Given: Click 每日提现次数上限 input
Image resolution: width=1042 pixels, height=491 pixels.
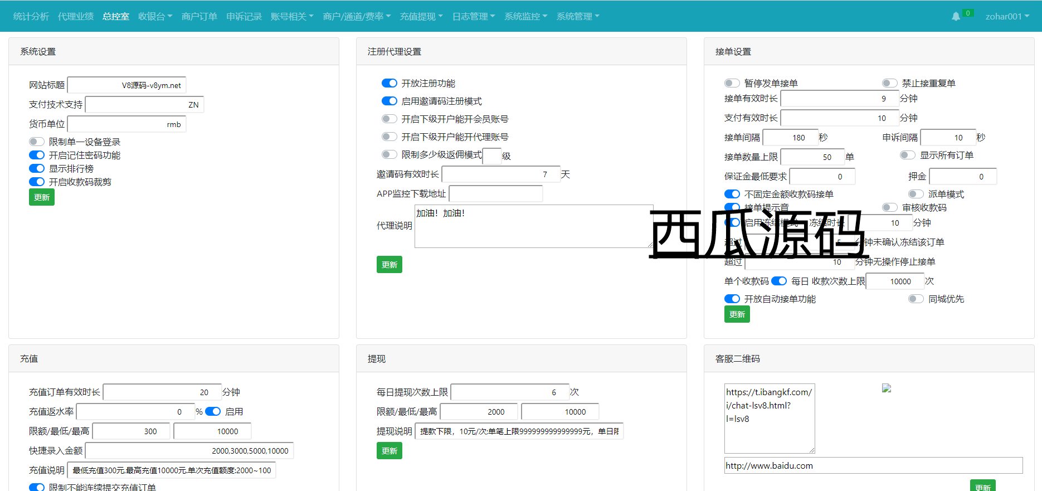Looking at the screenshot, I should pos(510,392).
